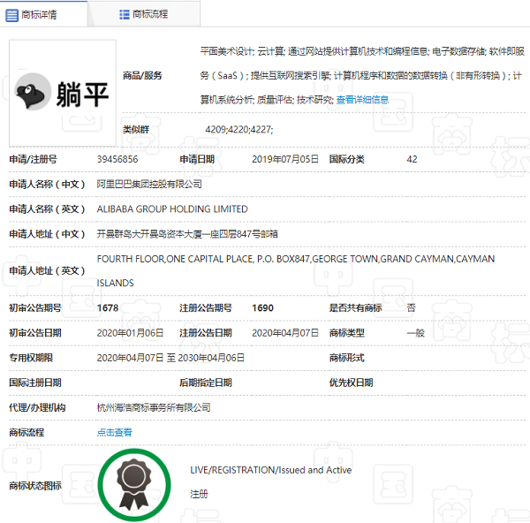Image resolution: width=530 pixels, height=523 pixels.
Task: Select applicant name 阿里巴巴集团控股有限公司
Action: tap(149, 185)
